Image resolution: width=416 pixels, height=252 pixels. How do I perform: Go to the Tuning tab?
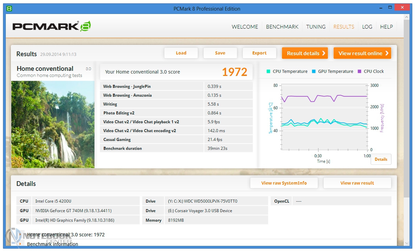pos(316,27)
